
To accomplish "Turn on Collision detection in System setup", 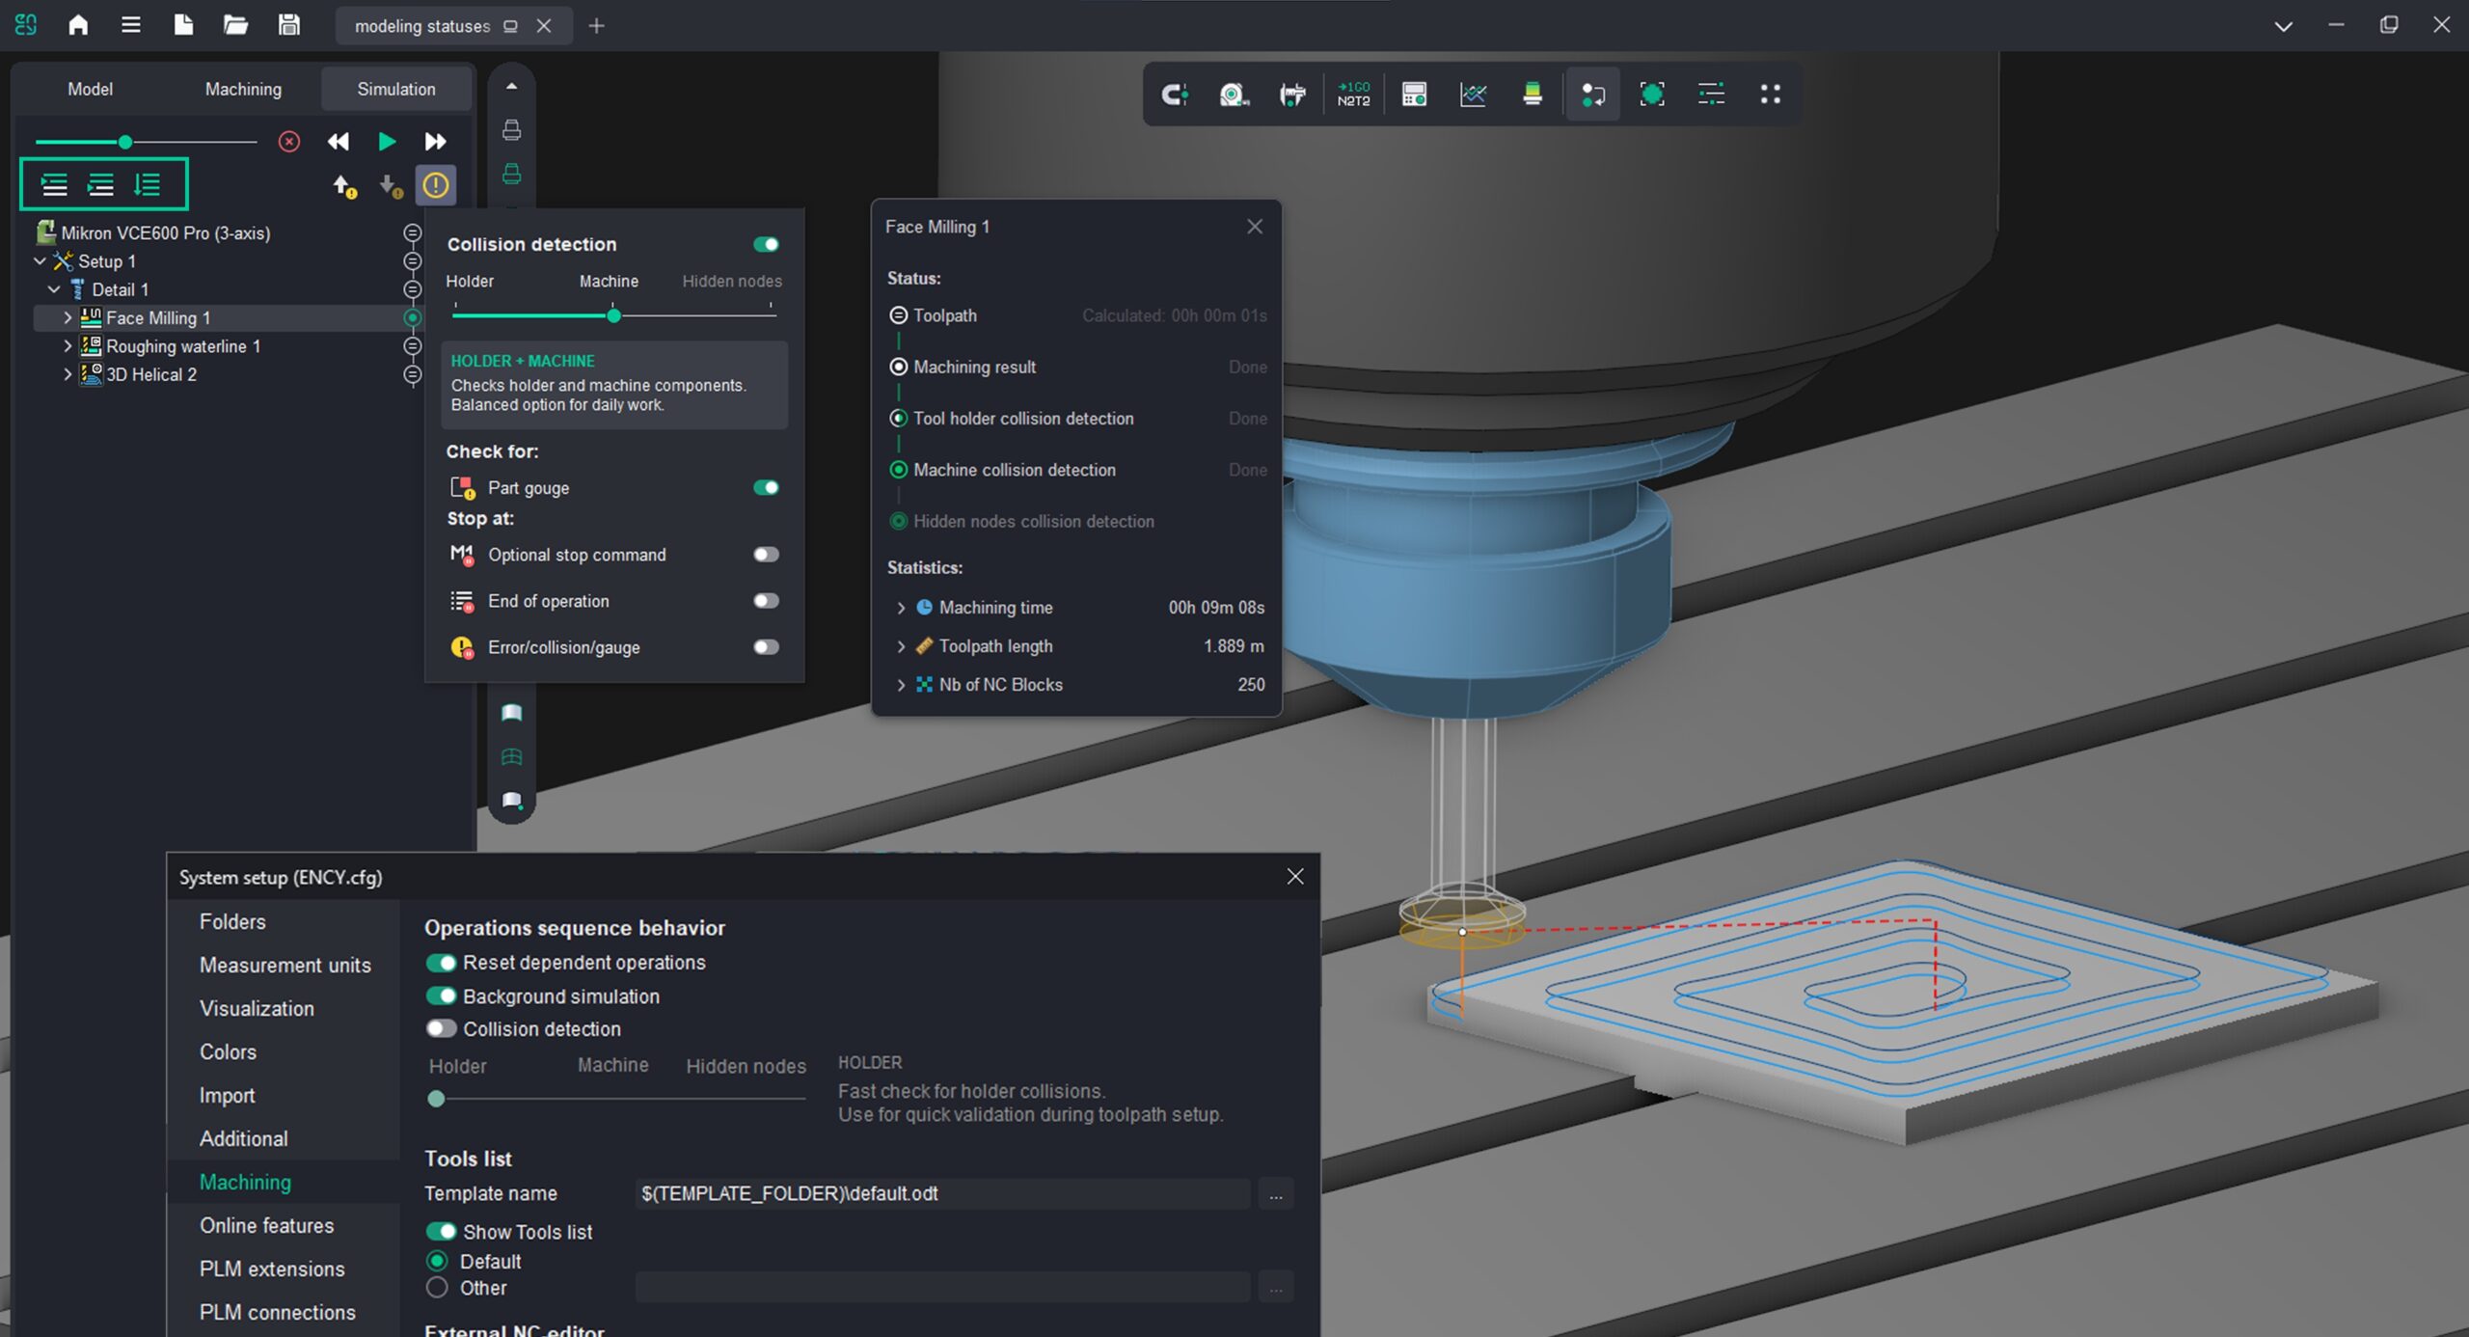I will point(442,1028).
